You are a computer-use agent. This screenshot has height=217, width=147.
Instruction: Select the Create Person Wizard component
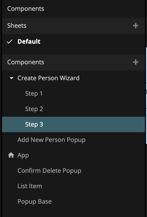pyautogui.click(x=48, y=78)
